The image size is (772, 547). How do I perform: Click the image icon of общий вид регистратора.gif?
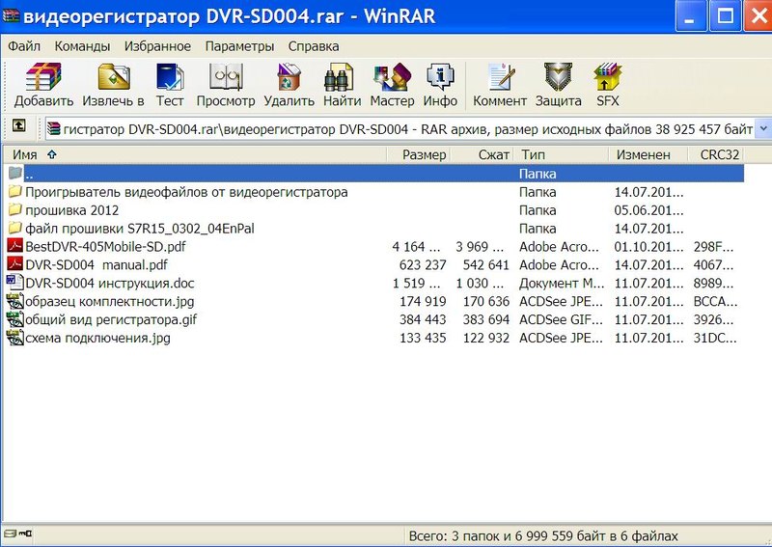click(x=14, y=319)
